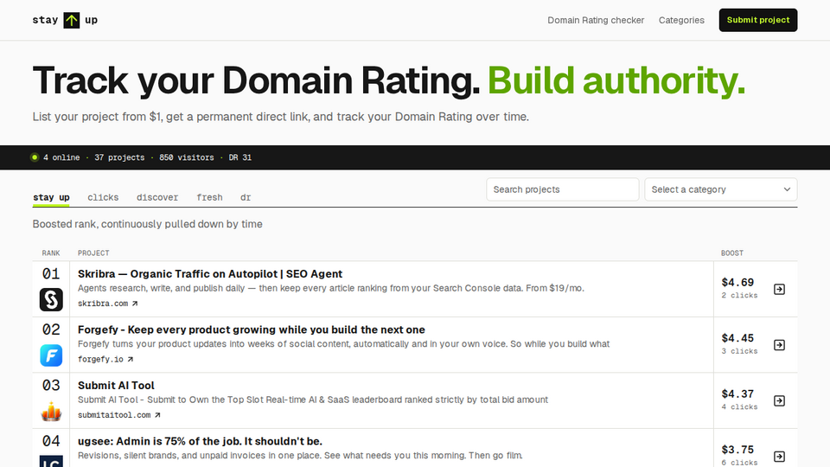
Task: Click rank number 04
Action: [51, 441]
